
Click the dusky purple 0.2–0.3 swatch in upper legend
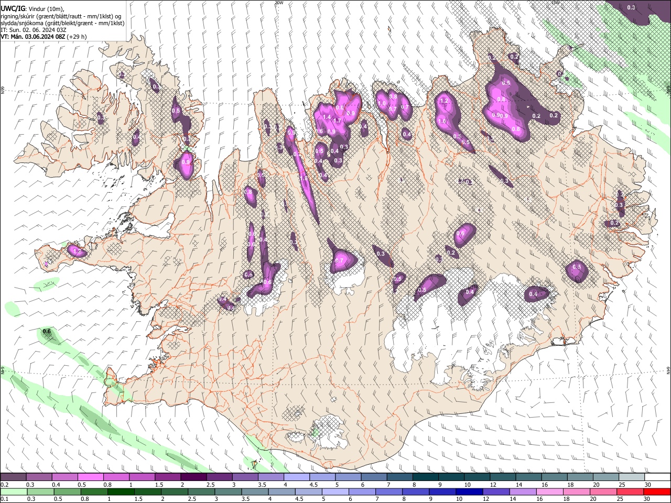[13, 477]
